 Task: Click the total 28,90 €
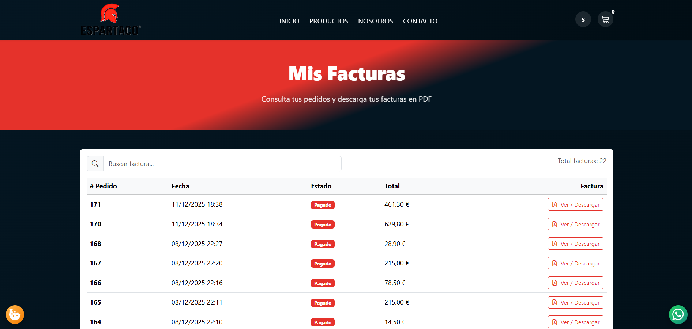(395, 244)
